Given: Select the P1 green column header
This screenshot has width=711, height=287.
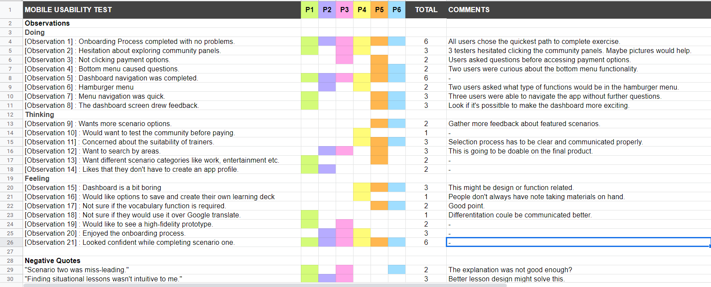Looking at the screenshot, I should pyautogui.click(x=310, y=10).
